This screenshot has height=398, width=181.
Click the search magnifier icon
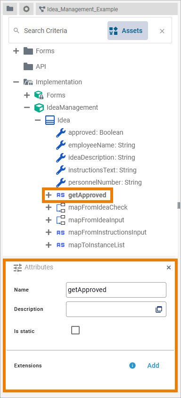pos(16,31)
